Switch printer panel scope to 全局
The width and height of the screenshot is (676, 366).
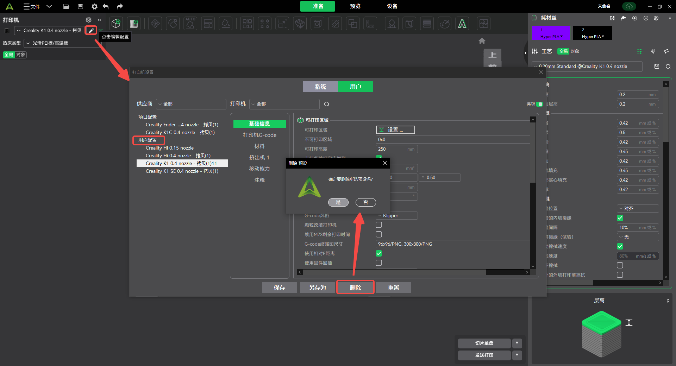coord(9,55)
